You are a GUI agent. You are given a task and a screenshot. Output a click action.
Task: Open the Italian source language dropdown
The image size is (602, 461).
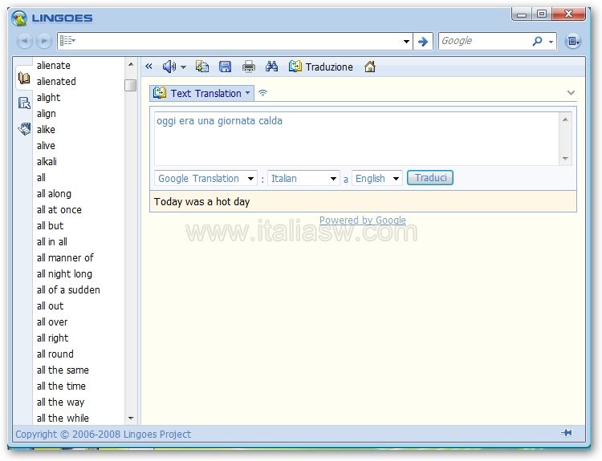(303, 178)
